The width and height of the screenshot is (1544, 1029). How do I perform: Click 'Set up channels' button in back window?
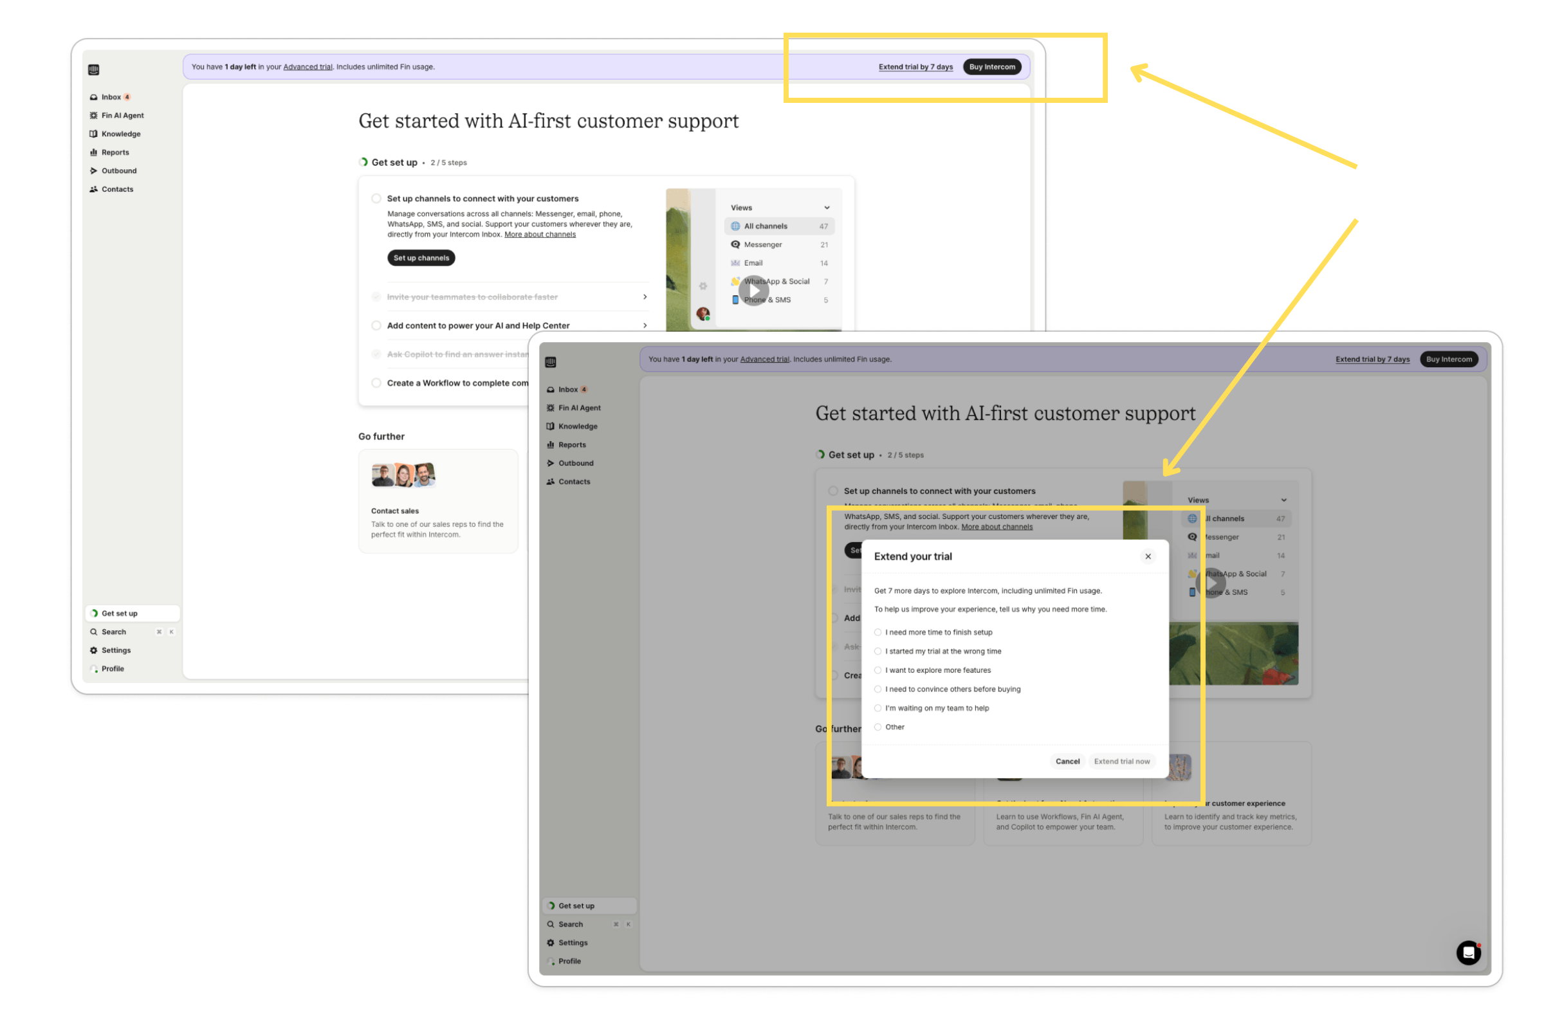pyautogui.click(x=421, y=258)
